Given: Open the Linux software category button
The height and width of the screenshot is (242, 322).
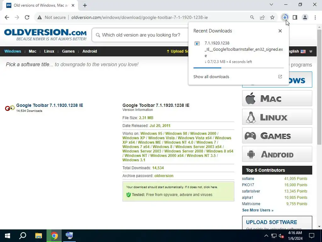Looking at the screenshot, I should (277, 117).
